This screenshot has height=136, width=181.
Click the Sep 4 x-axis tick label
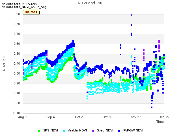click(x=51, y=117)
